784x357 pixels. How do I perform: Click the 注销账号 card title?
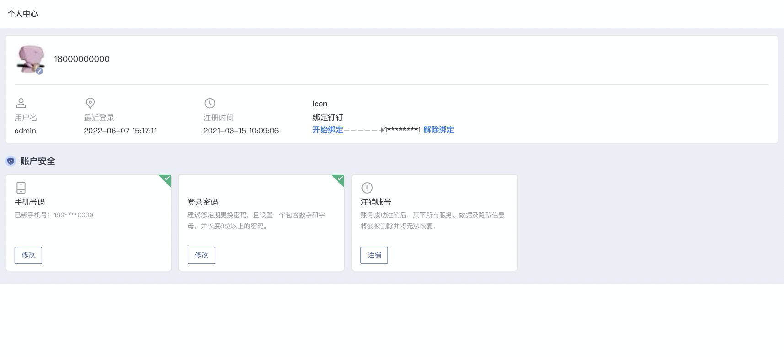coord(376,202)
